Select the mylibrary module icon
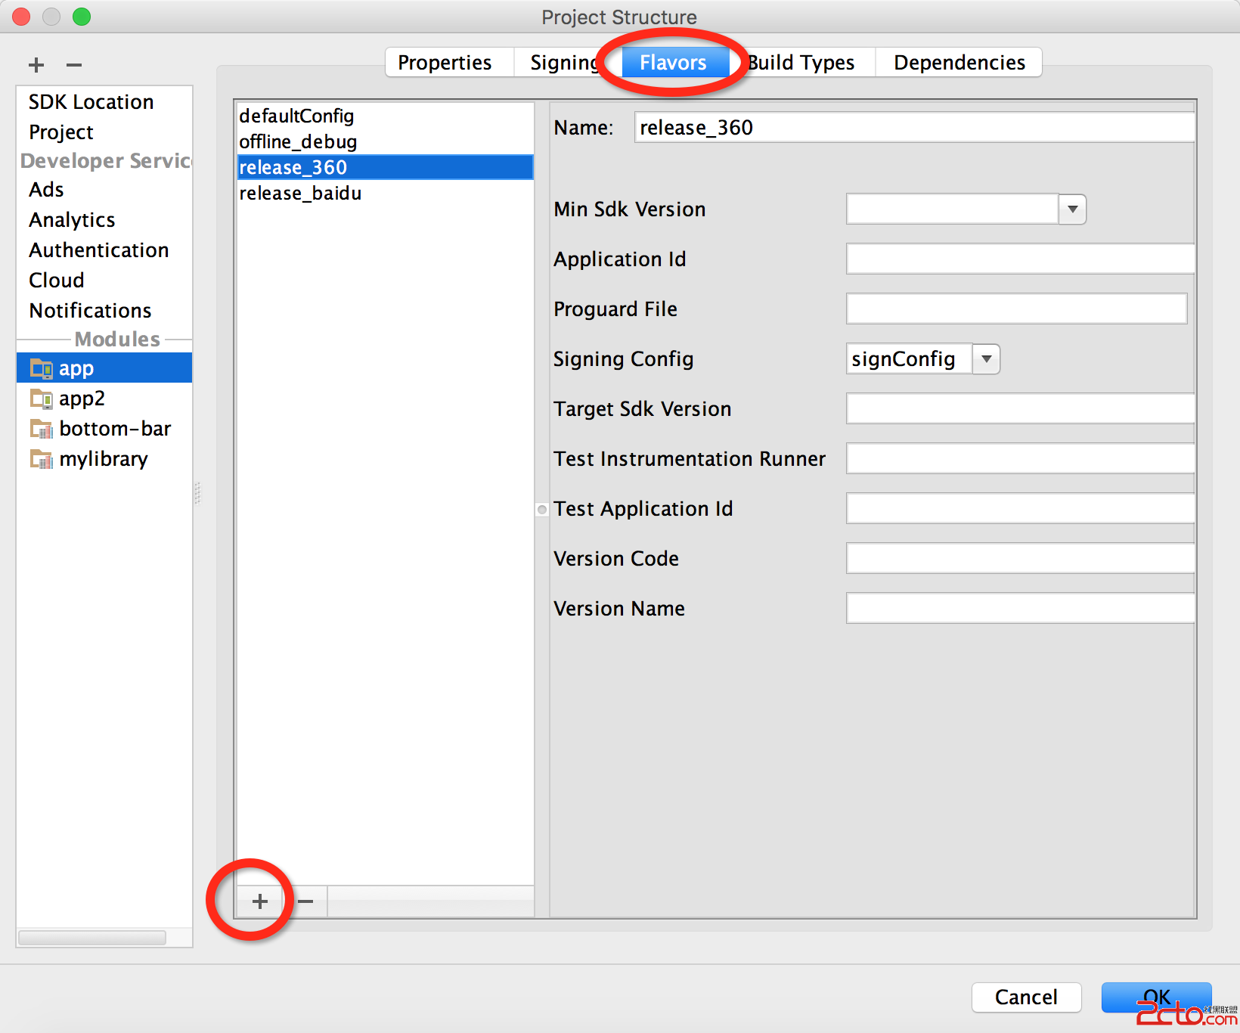 (41, 459)
